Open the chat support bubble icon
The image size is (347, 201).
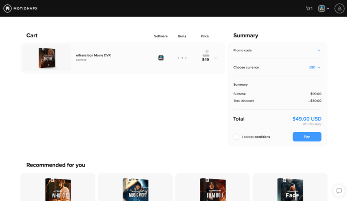(338, 191)
